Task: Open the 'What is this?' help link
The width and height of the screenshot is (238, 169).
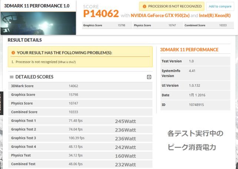Action: [67, 62]
